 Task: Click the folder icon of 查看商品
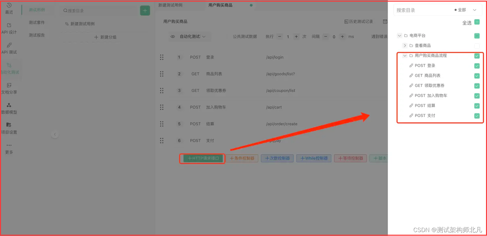pos(411,46)
